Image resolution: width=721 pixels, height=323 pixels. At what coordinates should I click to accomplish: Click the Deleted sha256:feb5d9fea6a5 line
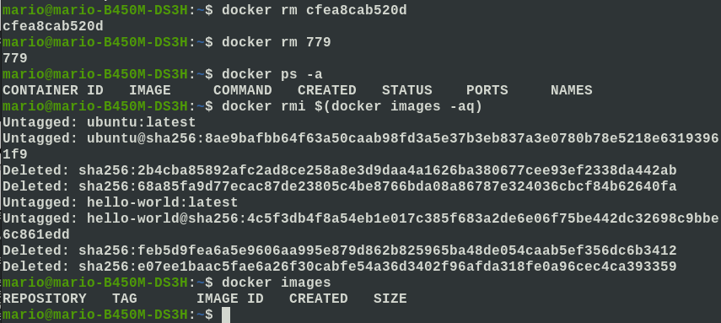click(x=339, y=250)
